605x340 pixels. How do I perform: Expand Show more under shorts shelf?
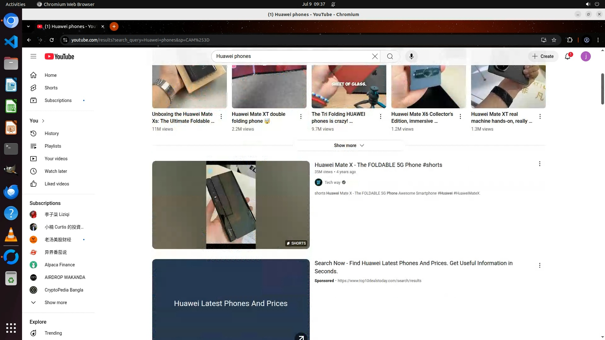(349, 145)
